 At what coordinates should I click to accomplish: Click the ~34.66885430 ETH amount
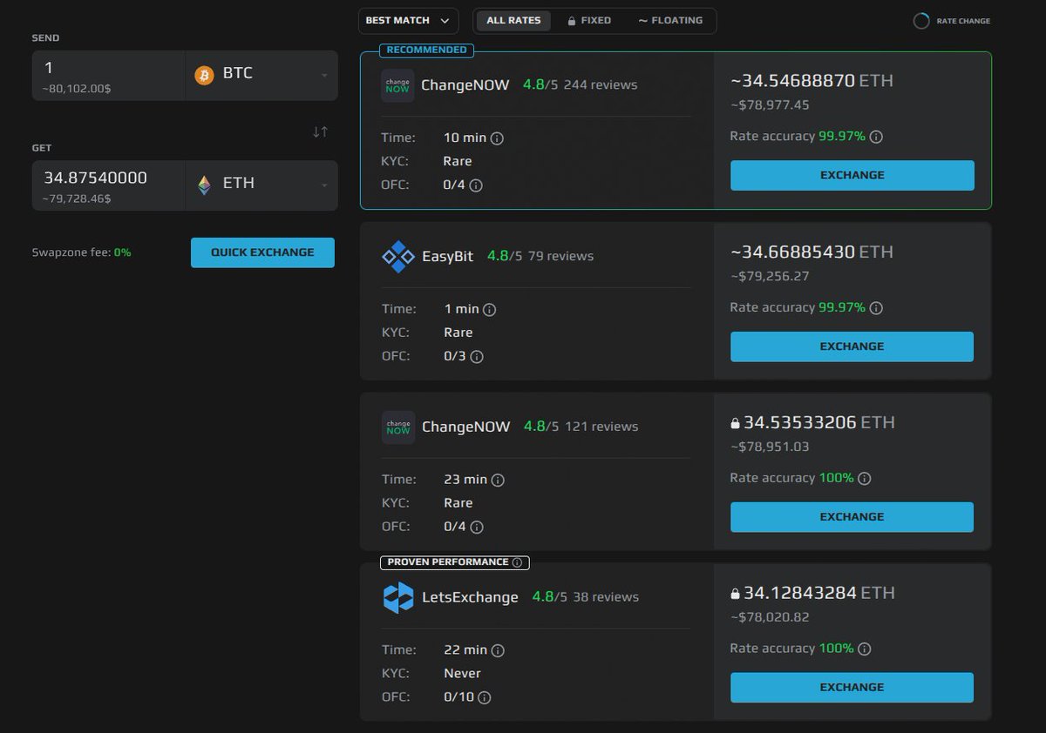coord(812,252)
